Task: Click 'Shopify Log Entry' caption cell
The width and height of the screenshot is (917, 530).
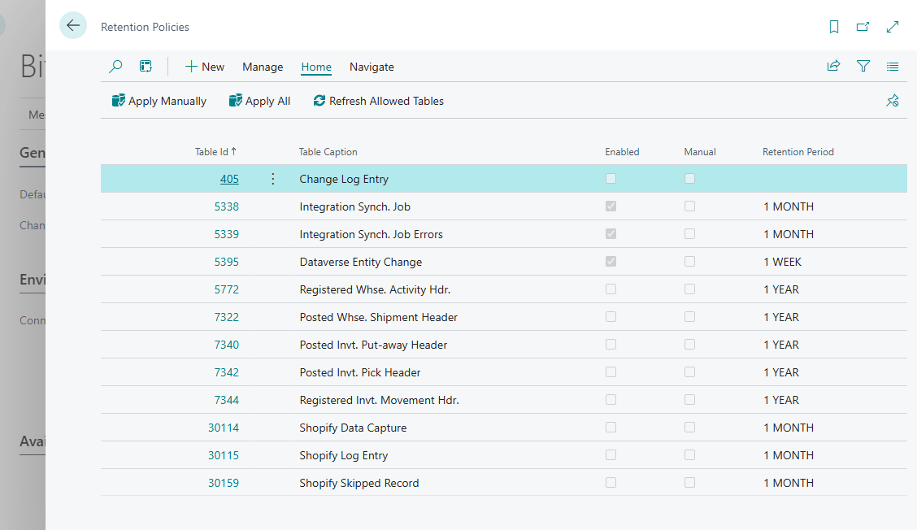Action: pyautogui.click(x=344, y=456)
